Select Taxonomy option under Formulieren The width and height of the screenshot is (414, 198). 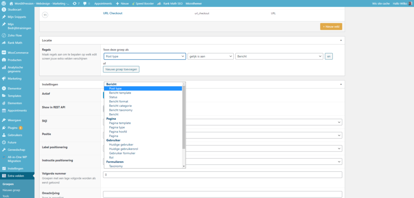(x=116, y=166)
